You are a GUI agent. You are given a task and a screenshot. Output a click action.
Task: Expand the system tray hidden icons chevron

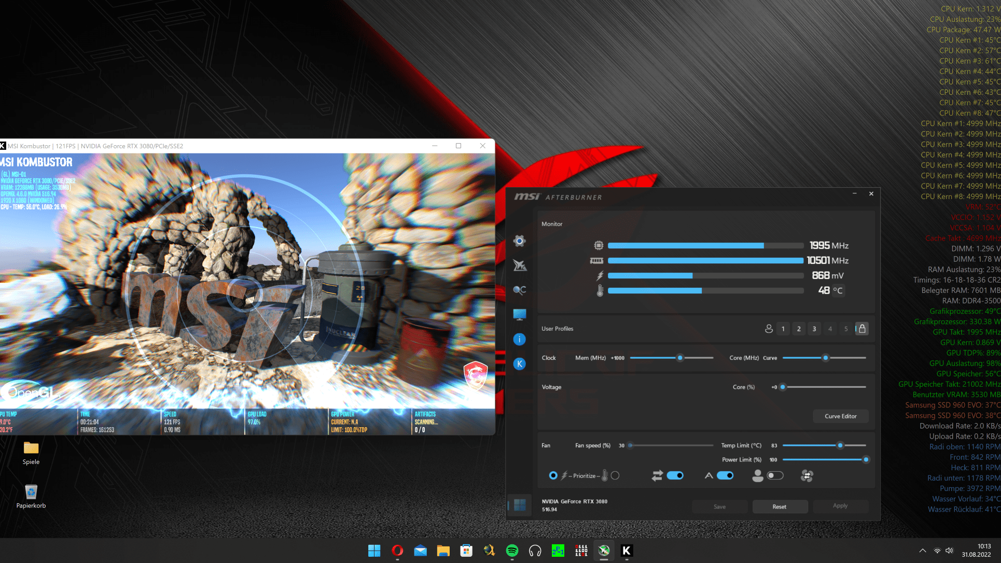[x=922, y=551]
